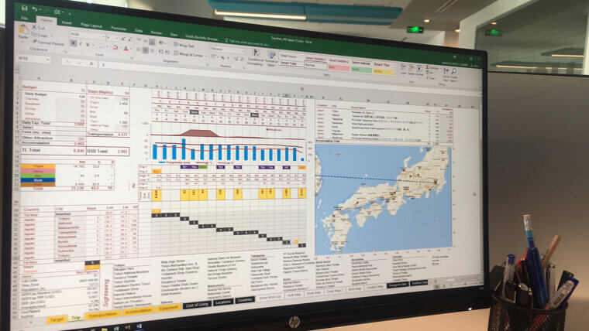589x331 pixels.
Task: Click the Paste icon in Clipboard group
Action: tap(22, 32)
